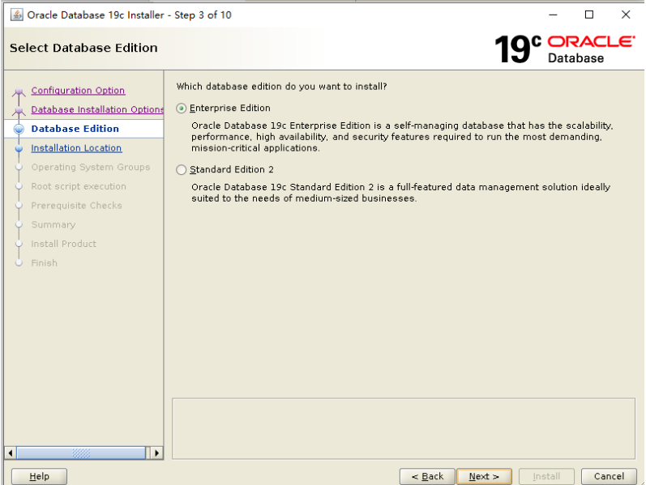Click the Standard Edition 2 description paragraph
The height and width of the screenshot is (485, 646).
pos(400,193)
